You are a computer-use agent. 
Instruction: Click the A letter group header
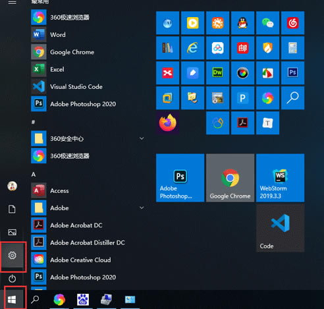click(x=34, y=175)
